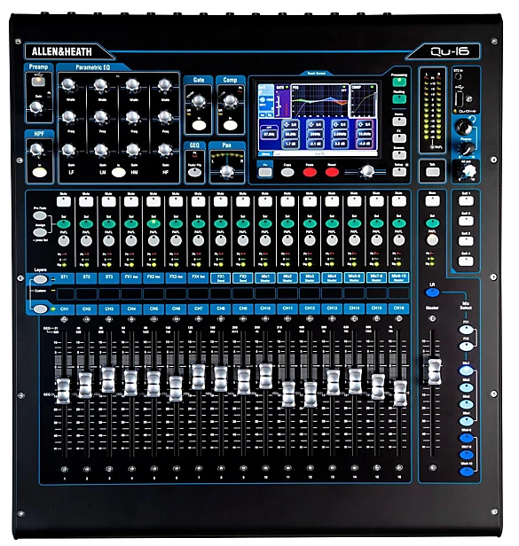Select channel 5 with its lit Sel key
The height and width of the screenshot is (546, 519).
pos(153,223)
